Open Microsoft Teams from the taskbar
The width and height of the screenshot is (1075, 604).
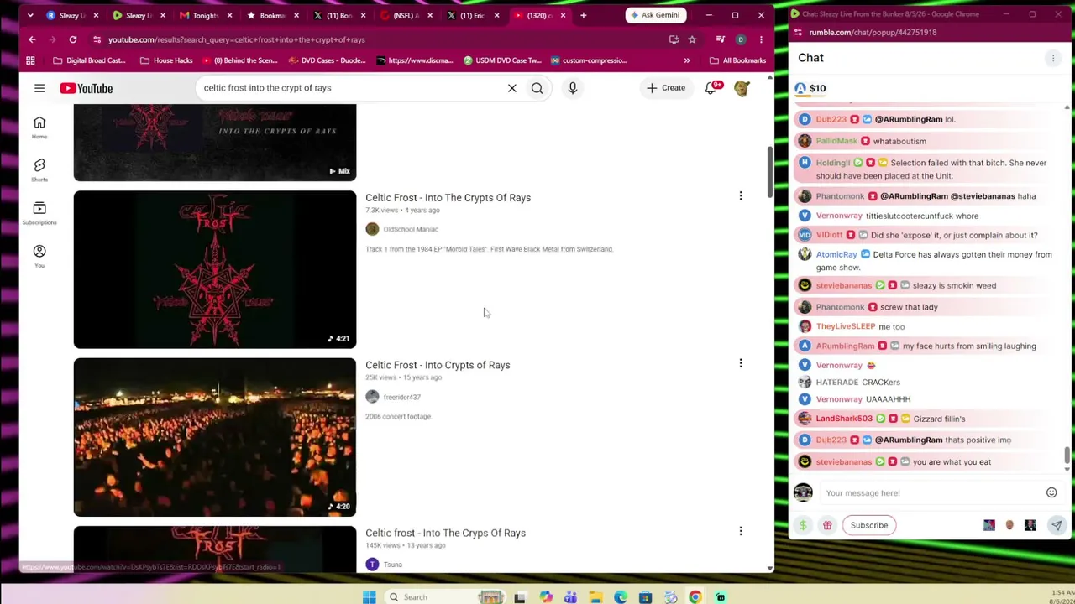[x=570, y=597]
